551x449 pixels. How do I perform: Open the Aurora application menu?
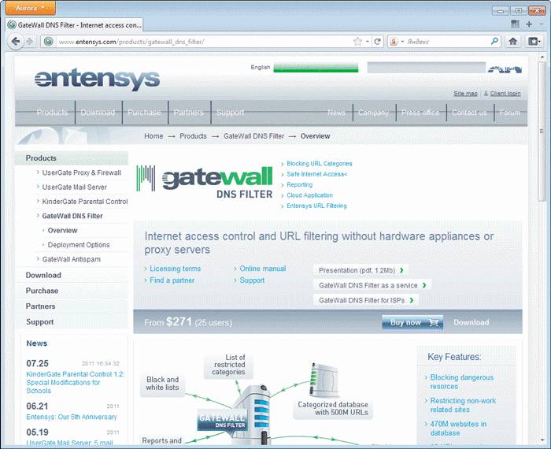click(30, 8)
